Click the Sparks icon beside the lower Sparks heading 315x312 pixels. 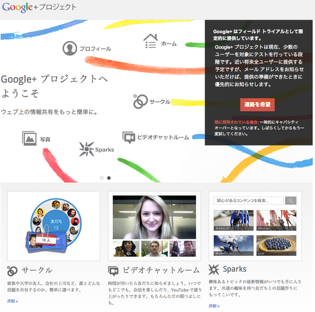(x=214, y=269)
